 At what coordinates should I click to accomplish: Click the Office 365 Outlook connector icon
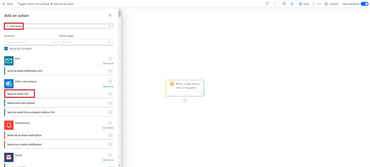click(9, 84)
